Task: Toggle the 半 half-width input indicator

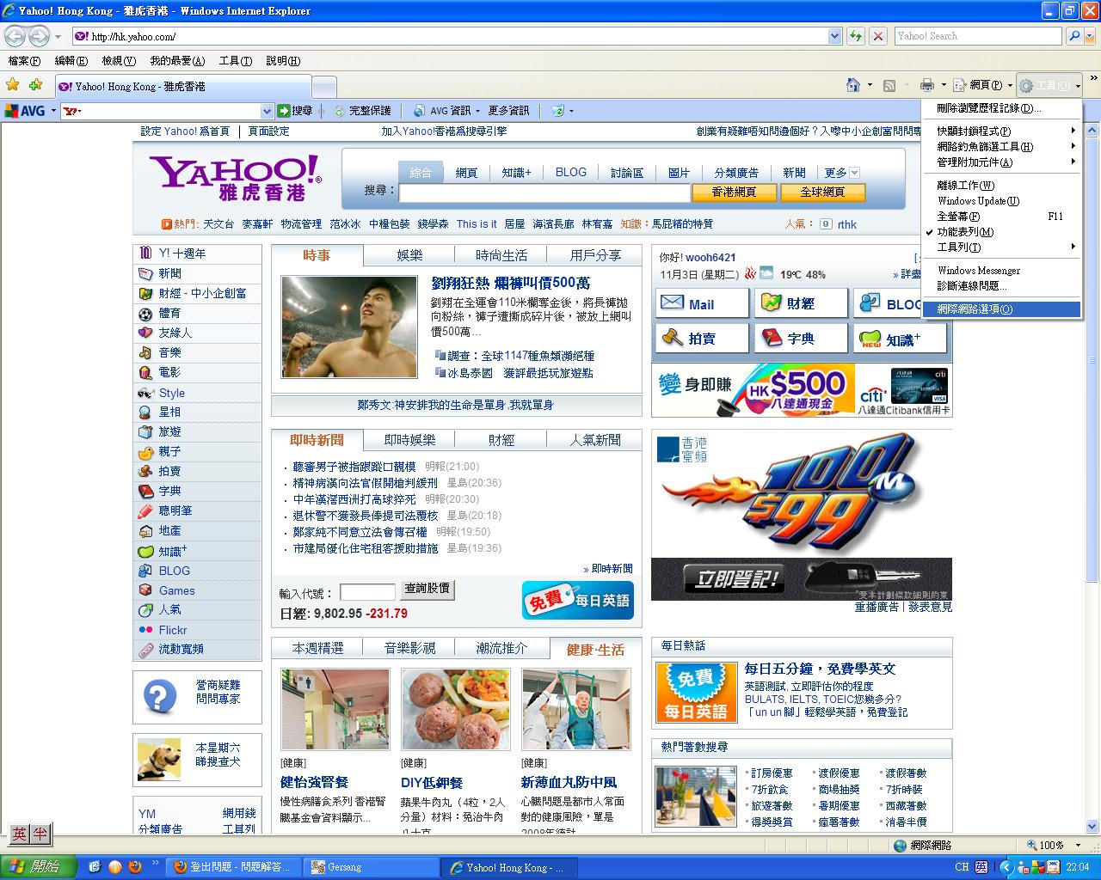Action: [40, 834]
